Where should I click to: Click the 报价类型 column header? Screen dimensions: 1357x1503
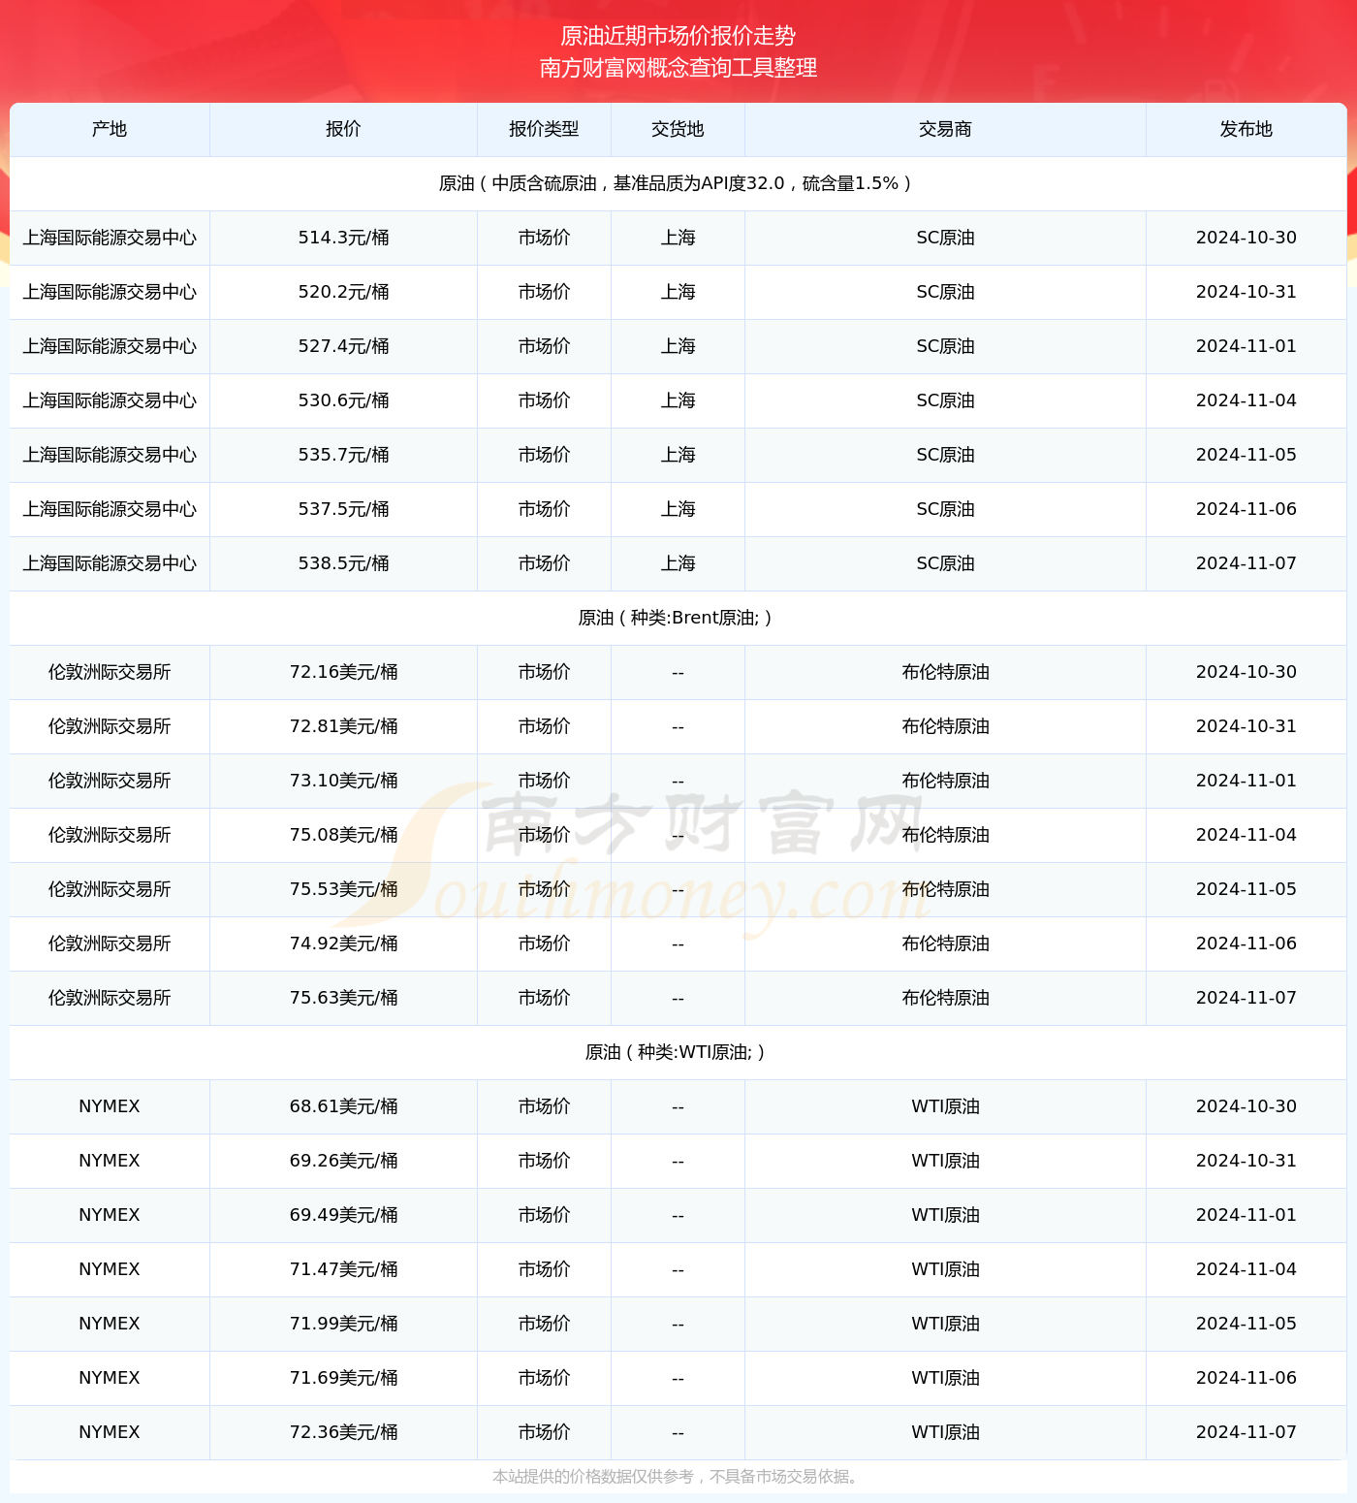[544, 130]
